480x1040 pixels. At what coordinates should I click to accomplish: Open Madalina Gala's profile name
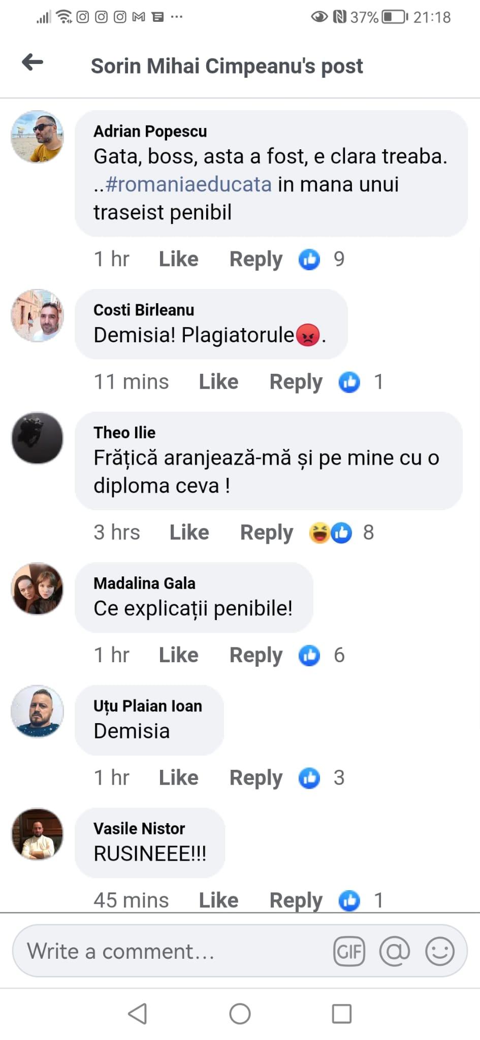coord(144,583)
